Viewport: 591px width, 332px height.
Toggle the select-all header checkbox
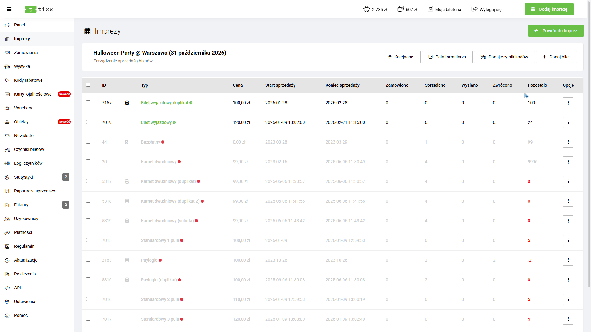pos(88,85)
